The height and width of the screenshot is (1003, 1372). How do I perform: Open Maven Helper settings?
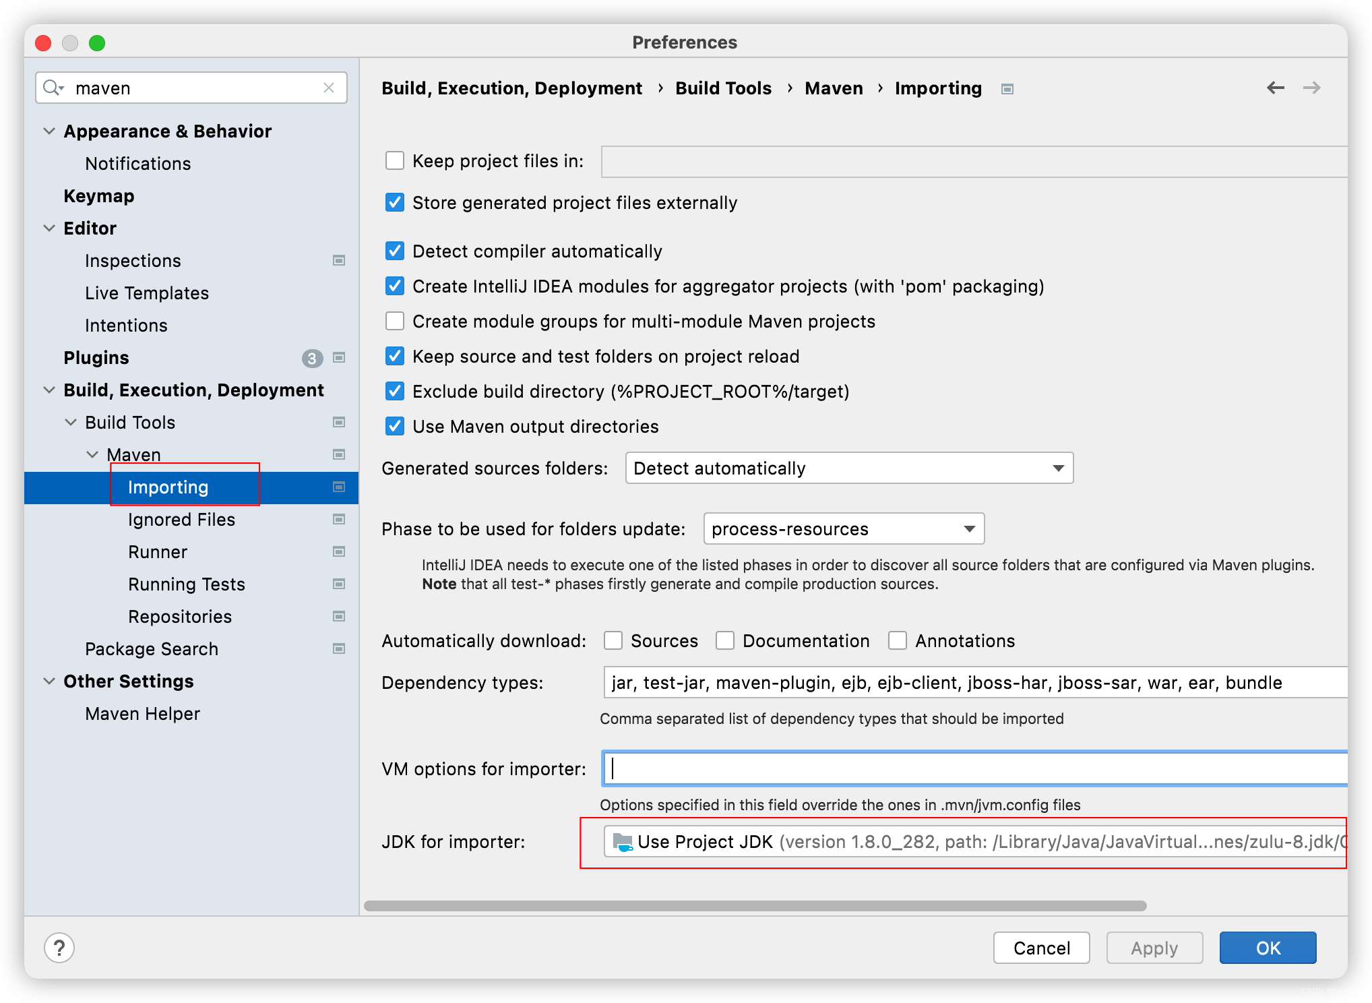(x=142, y=713)
